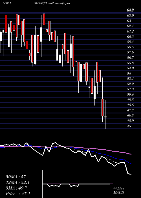This screenshot has width=141, height=198.
Task: Click the 50.4 price axis label
Action: coord(130,94)
